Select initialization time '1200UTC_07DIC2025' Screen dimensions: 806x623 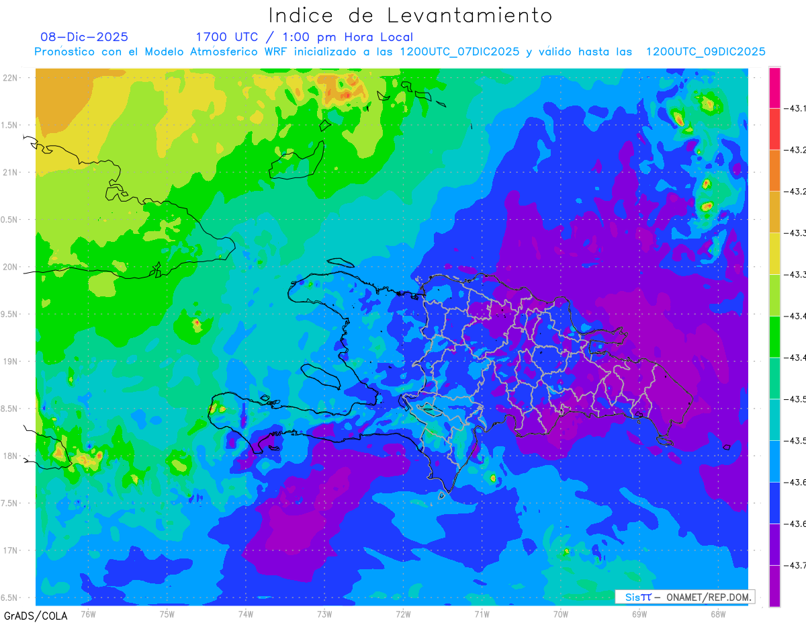pos(459,52)
